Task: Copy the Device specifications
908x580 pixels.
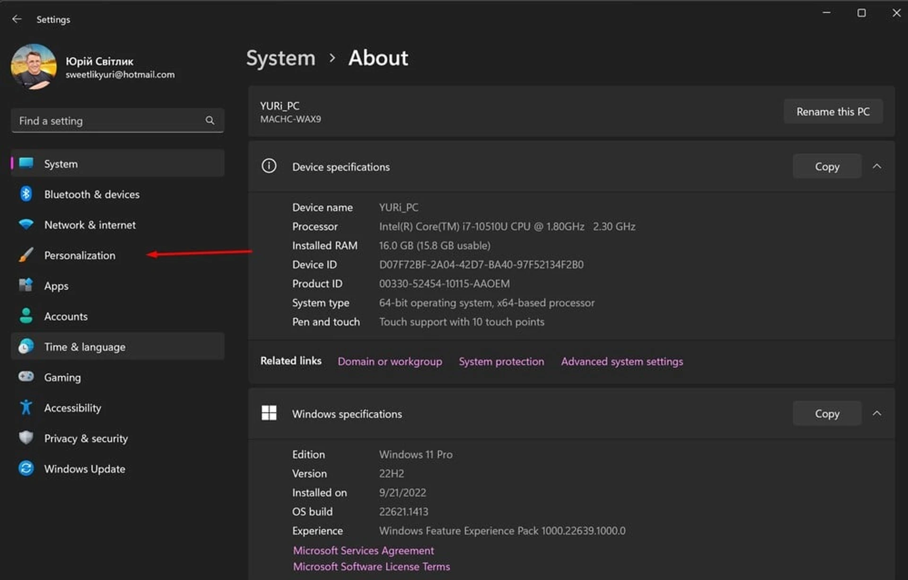Action: click(827, 166)
